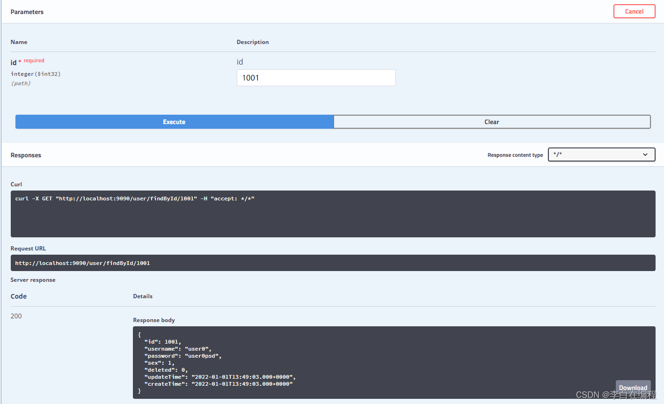
Task: Open the Response content type dropdown
Action: pyautogui.click(x=601, y=154)
